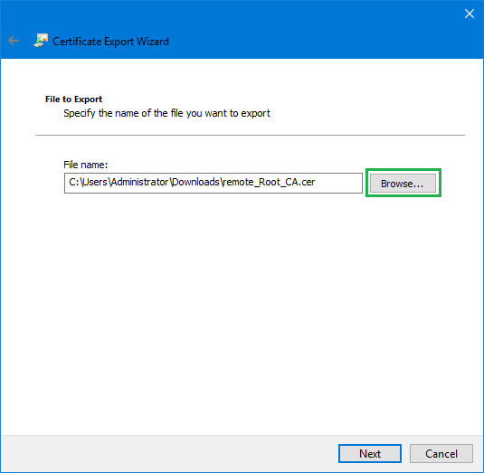Cancel the Certificate Export Wizard
Screen dimensions: 484x473
(441, 453)
